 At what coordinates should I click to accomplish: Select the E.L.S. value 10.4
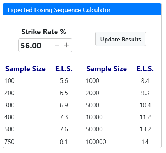(x=145, y=105)
